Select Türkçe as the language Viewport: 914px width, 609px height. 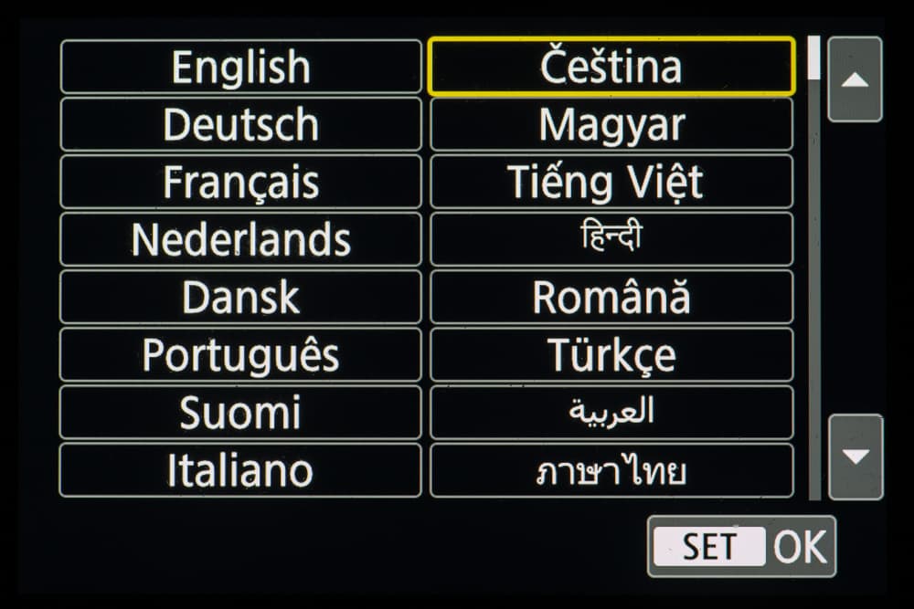pos(611,354)
